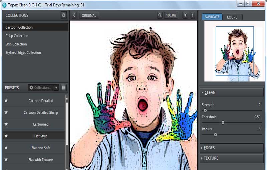Expand the Texture panel section

click(x=232, y=158)
